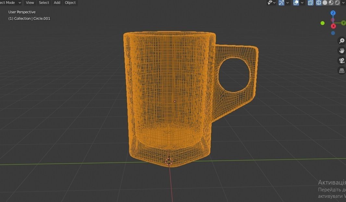Expand the object visibility filter dropdown arrow

point(275,3)
